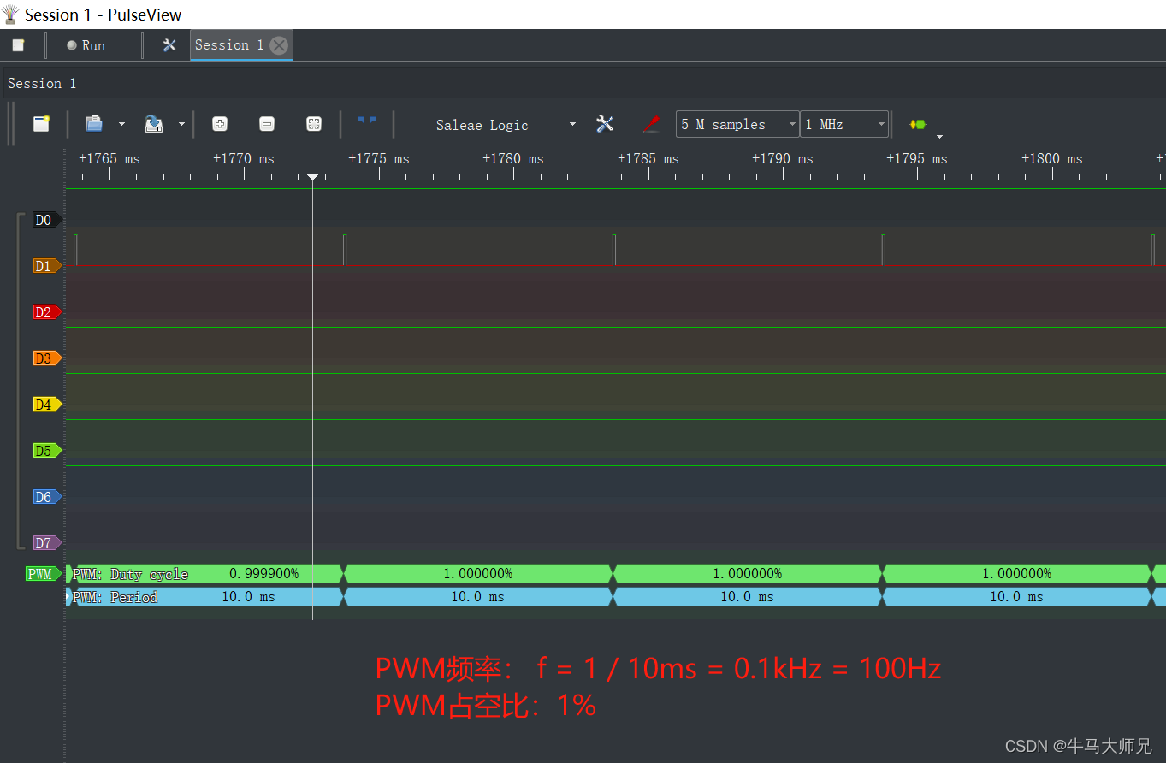
Task: Create a new session with the new file icon
Action: pyautogui.click(x=40, y=123)
